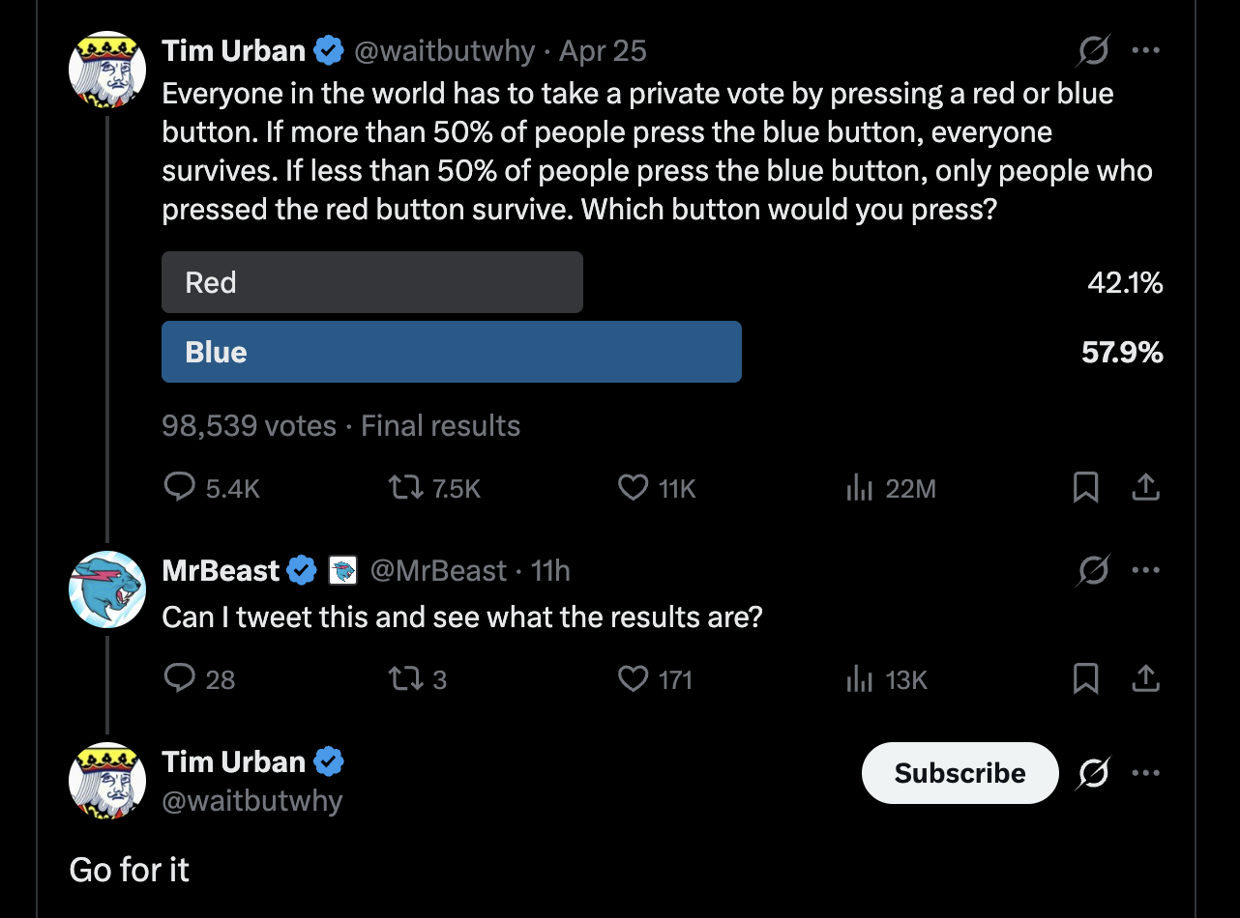Open view analytics showing 22M

(x=859, y=489)
